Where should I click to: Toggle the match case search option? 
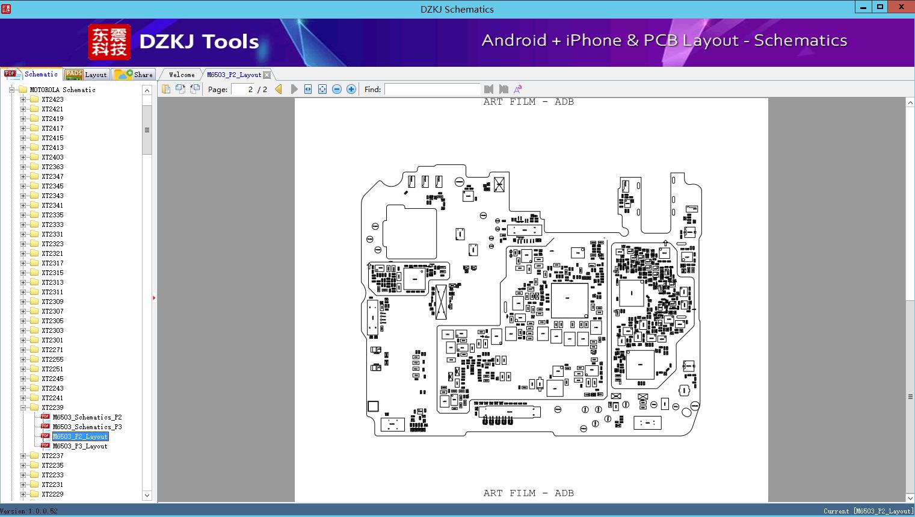coord(517,89)
